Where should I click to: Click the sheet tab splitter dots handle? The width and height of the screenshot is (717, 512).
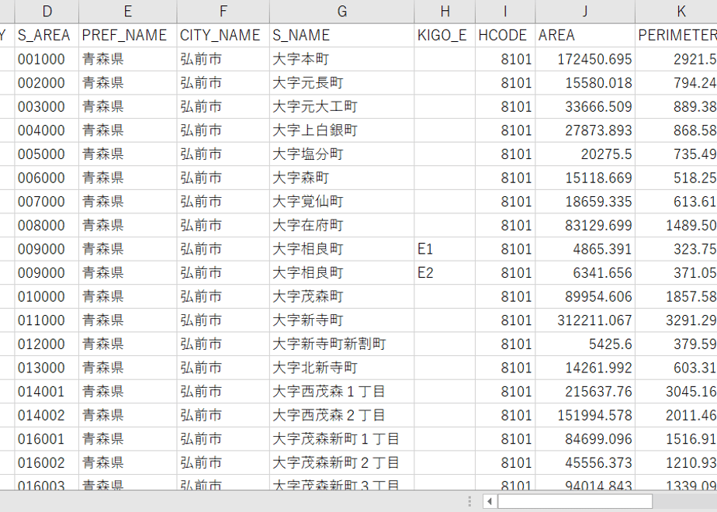[469, 501]
